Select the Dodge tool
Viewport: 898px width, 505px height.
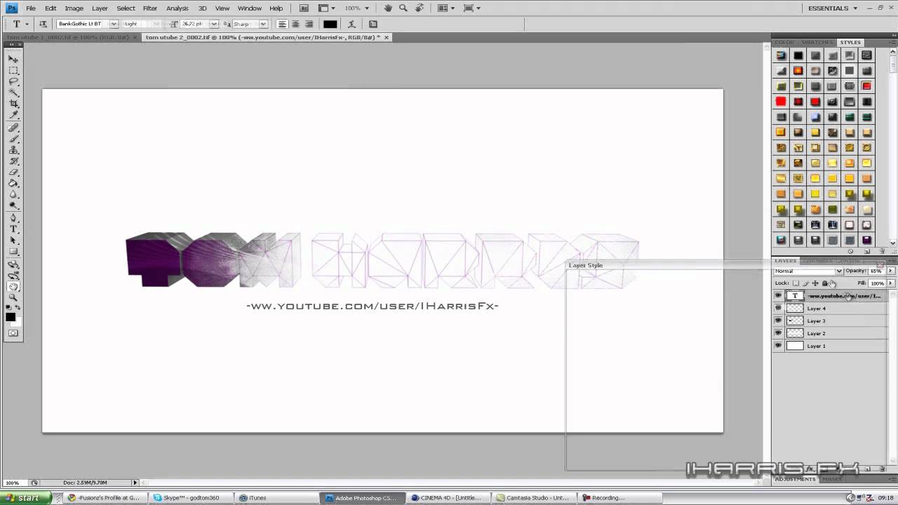pyautogui.click(x=13, y=206)
